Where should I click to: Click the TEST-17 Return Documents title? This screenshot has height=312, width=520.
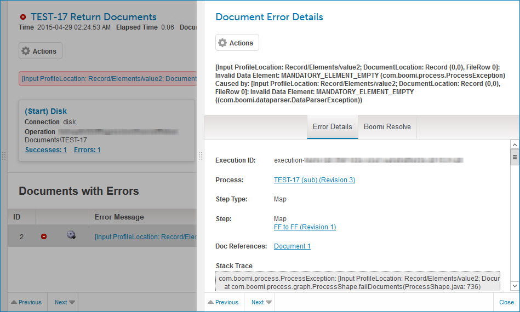pos(94,17)
